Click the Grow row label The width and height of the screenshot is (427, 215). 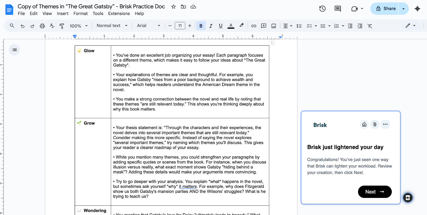tap(89, 123)
